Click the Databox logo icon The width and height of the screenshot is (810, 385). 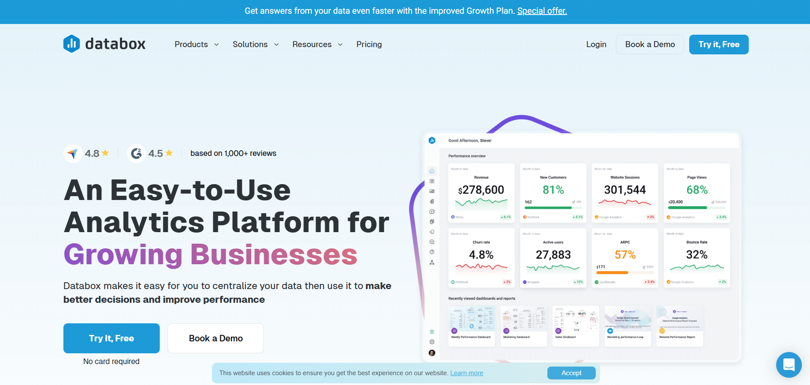point(72,44)
